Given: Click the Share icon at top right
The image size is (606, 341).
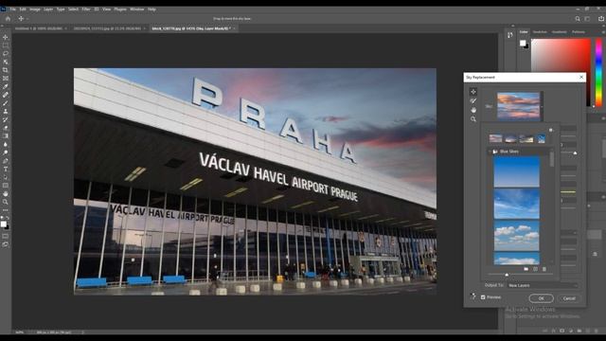Looking at the screenshot, I should 601,19.
